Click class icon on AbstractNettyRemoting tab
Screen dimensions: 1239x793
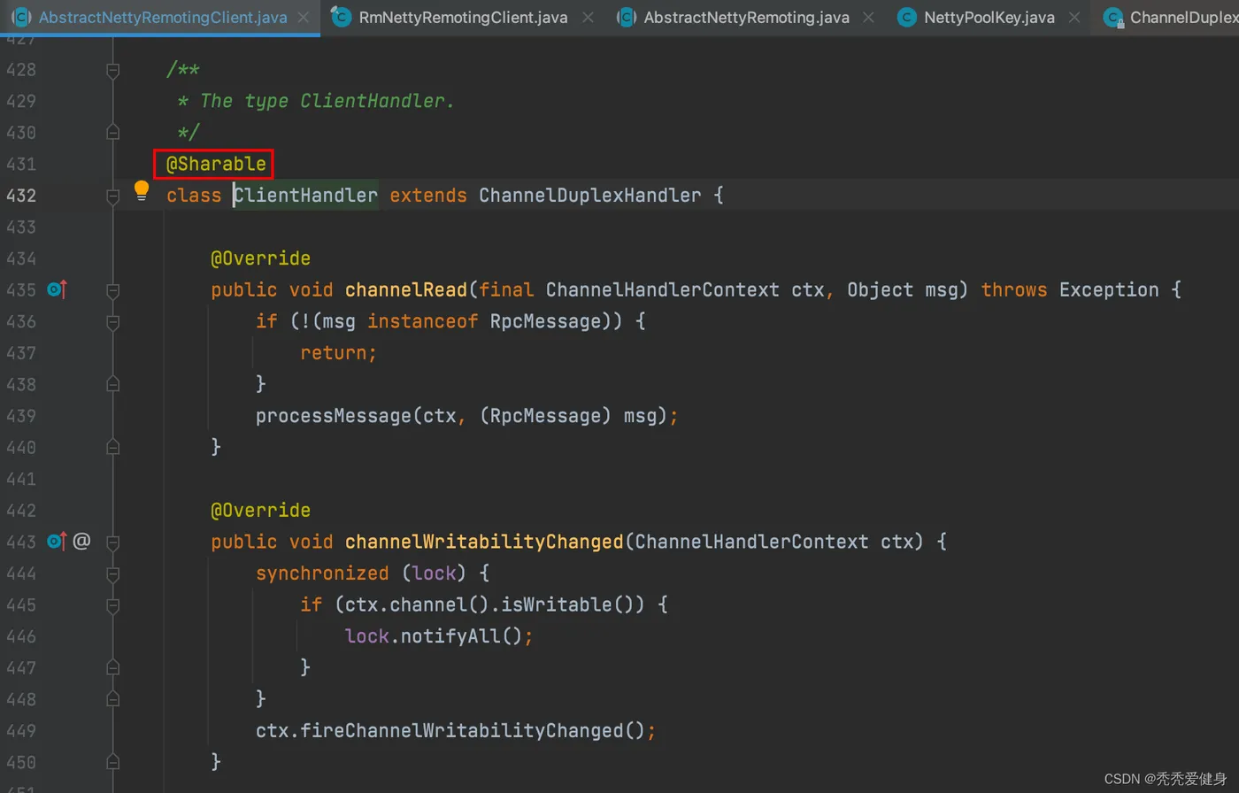click(x=627, y=17)
